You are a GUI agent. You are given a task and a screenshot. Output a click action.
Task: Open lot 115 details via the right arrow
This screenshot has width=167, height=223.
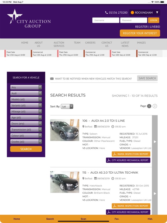pyautogui.click(x=155, y=193)
